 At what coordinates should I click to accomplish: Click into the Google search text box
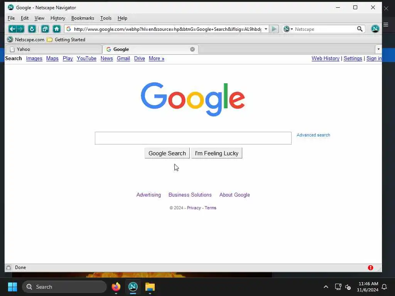coord(193,138)
